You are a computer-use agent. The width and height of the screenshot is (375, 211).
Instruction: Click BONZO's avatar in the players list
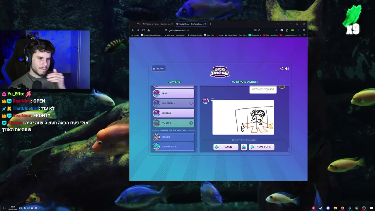157,137
